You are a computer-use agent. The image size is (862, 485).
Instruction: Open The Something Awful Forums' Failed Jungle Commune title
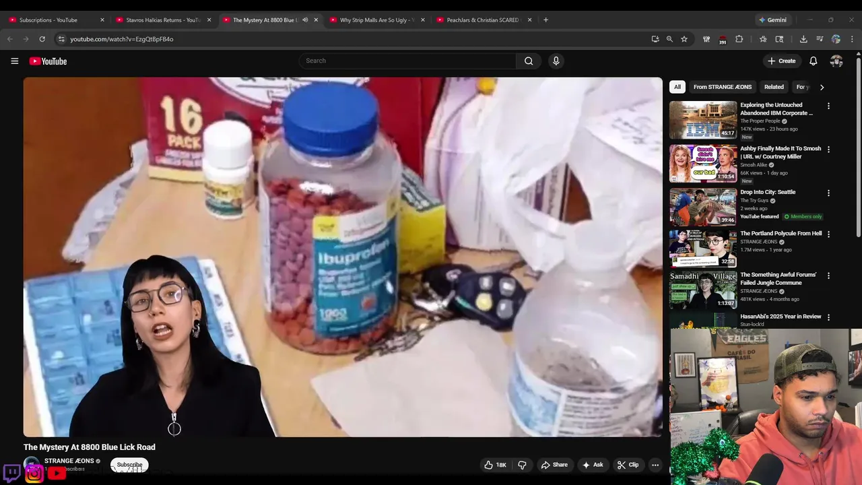(x=778, y=279)
